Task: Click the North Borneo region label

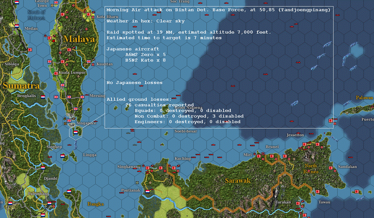Action: (x=311, y=169)
